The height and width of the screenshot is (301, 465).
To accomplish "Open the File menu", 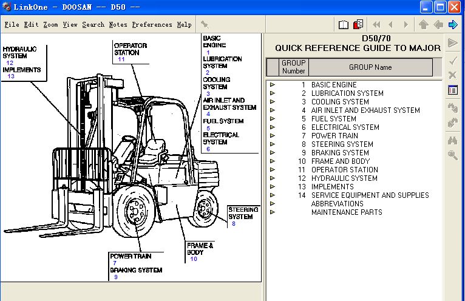I will pos(12,25).
